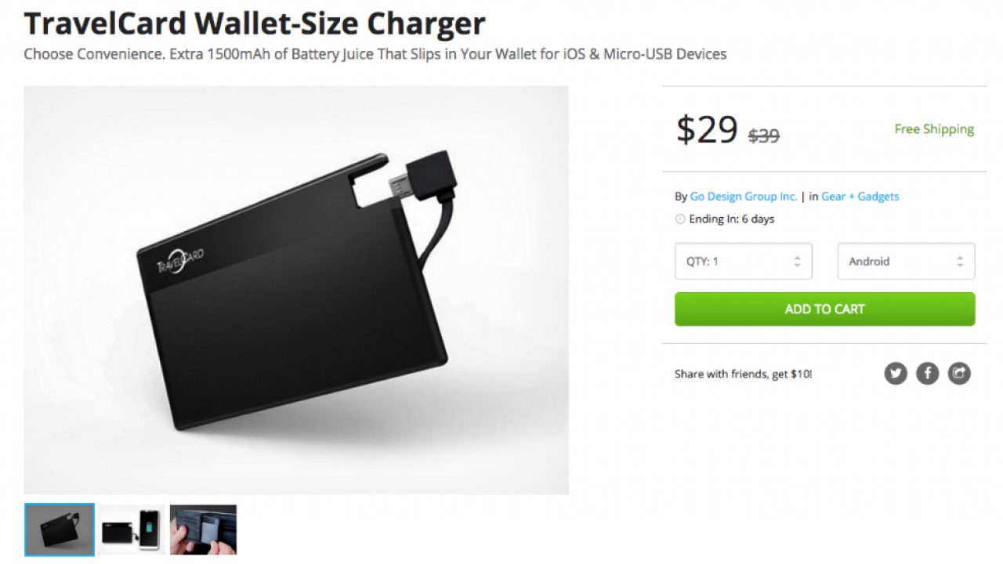
Task: View the thumbnail of the charger in wallet
Action: (203, 530)
